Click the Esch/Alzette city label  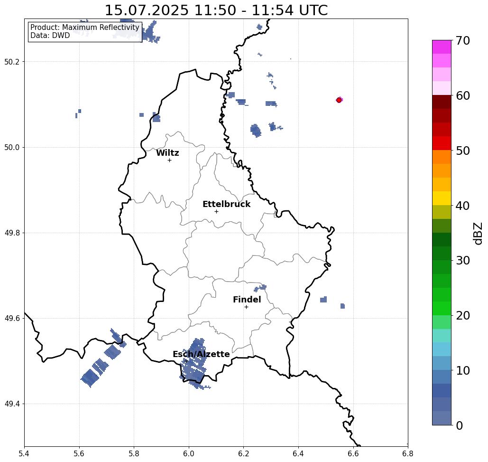click(201, 354)
